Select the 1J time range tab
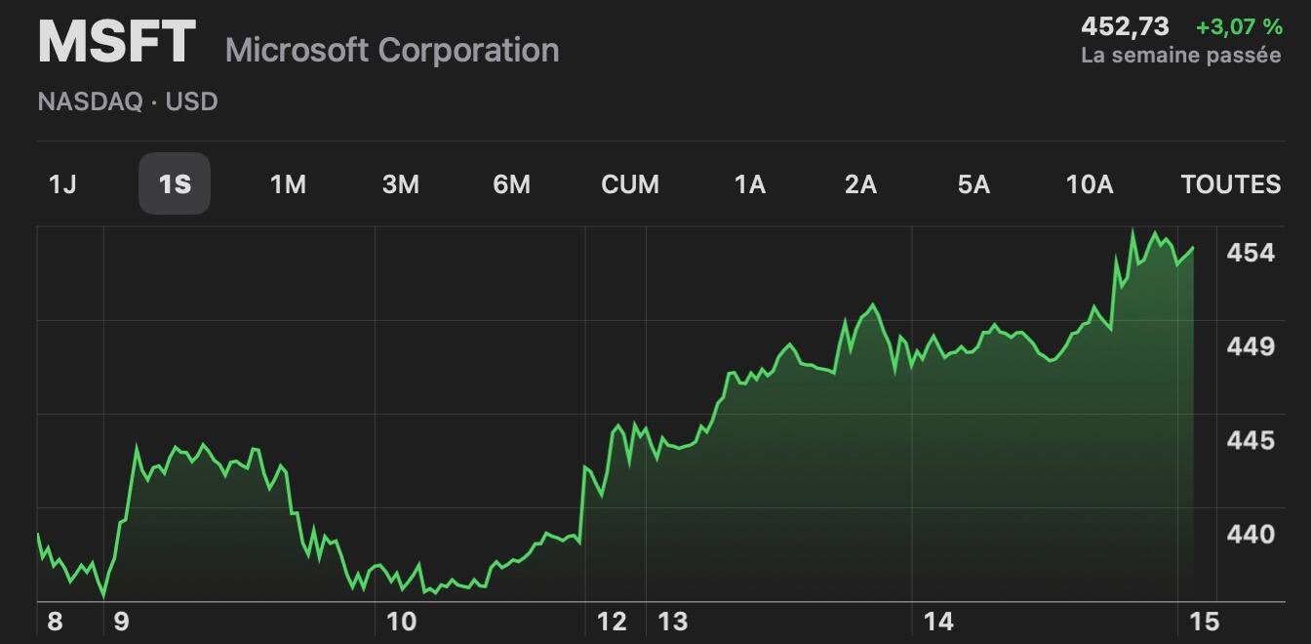The width and height of the screenshot is (1311, 644). [62, 184]
